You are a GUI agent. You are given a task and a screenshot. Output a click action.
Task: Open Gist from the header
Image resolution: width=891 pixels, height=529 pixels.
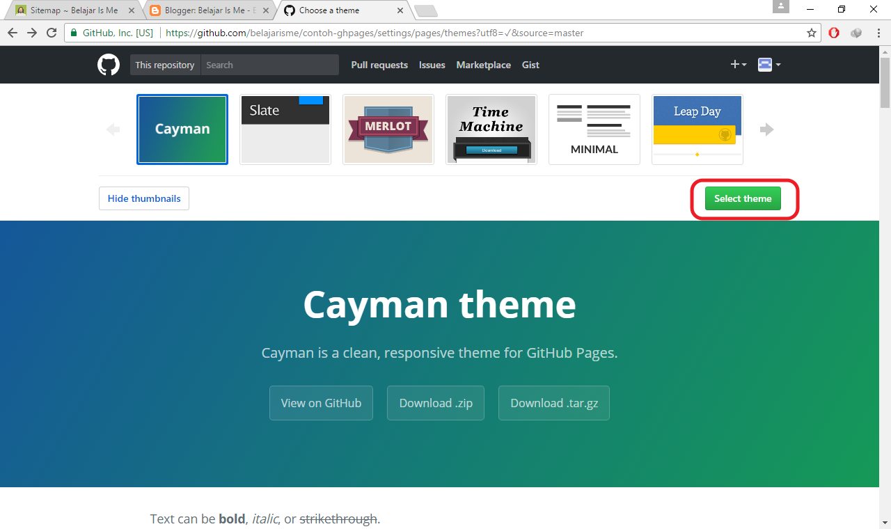point(531,65)
